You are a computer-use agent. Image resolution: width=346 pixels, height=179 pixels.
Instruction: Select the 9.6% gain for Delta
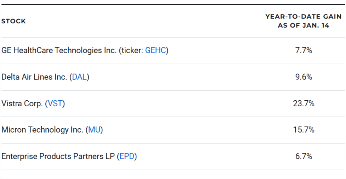[x=304, y=77]
